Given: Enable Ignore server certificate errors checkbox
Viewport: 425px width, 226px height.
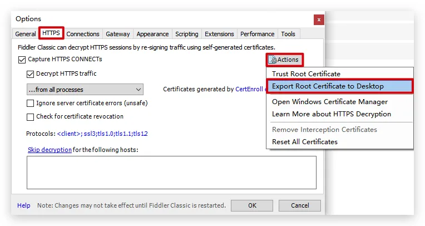Looking at the screenshot, I should [x=30, y=103].
